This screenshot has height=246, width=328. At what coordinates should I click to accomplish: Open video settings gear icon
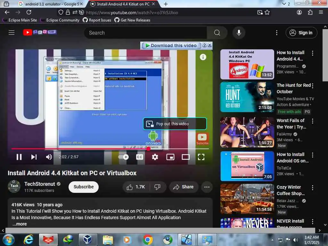(155, 157)
